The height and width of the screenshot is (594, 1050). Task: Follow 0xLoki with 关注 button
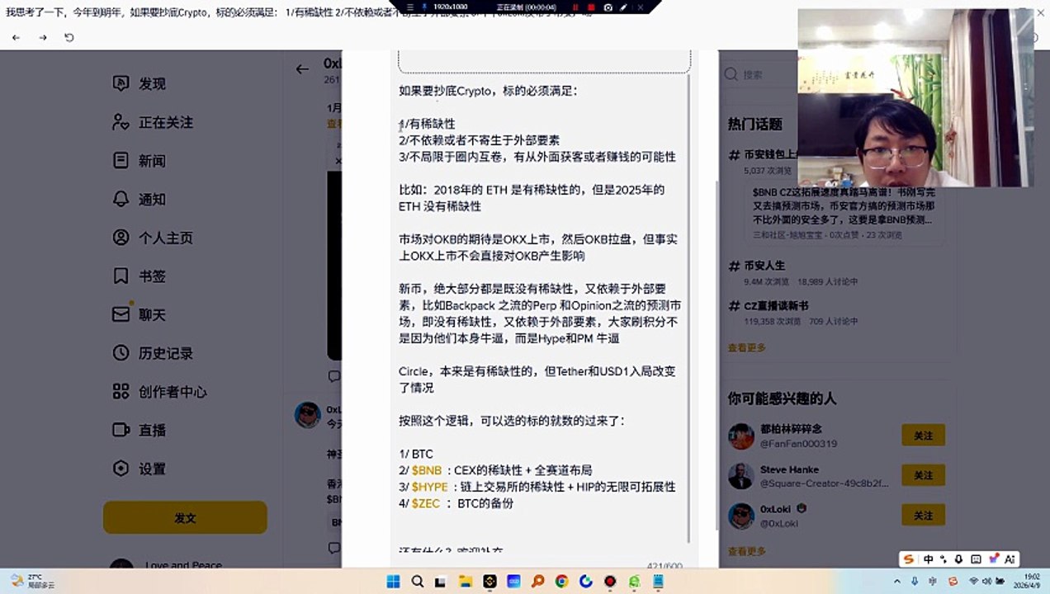[x=923, y=515]
